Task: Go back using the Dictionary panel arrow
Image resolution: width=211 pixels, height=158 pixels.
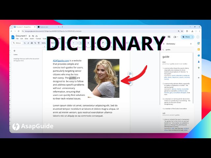Action: [x=164, y=44]
